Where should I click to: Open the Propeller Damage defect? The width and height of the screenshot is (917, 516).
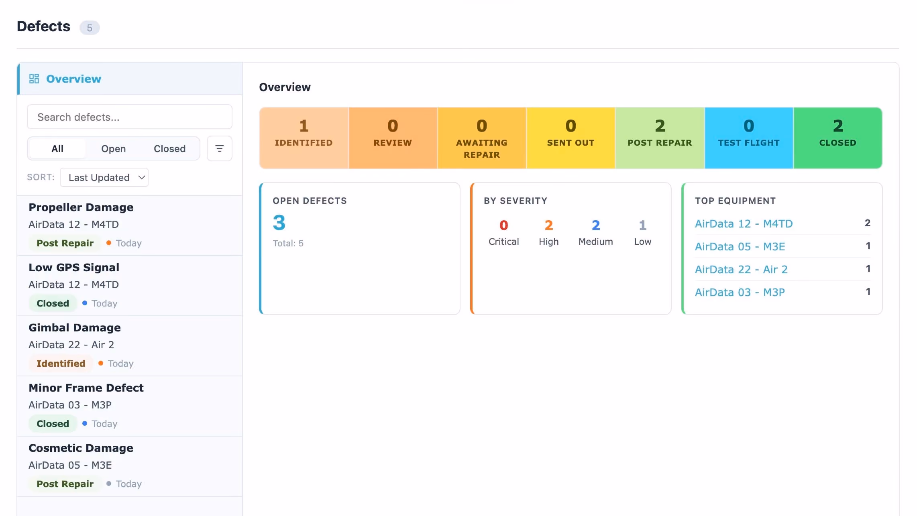pyautogui.click(x=130, y=225)
